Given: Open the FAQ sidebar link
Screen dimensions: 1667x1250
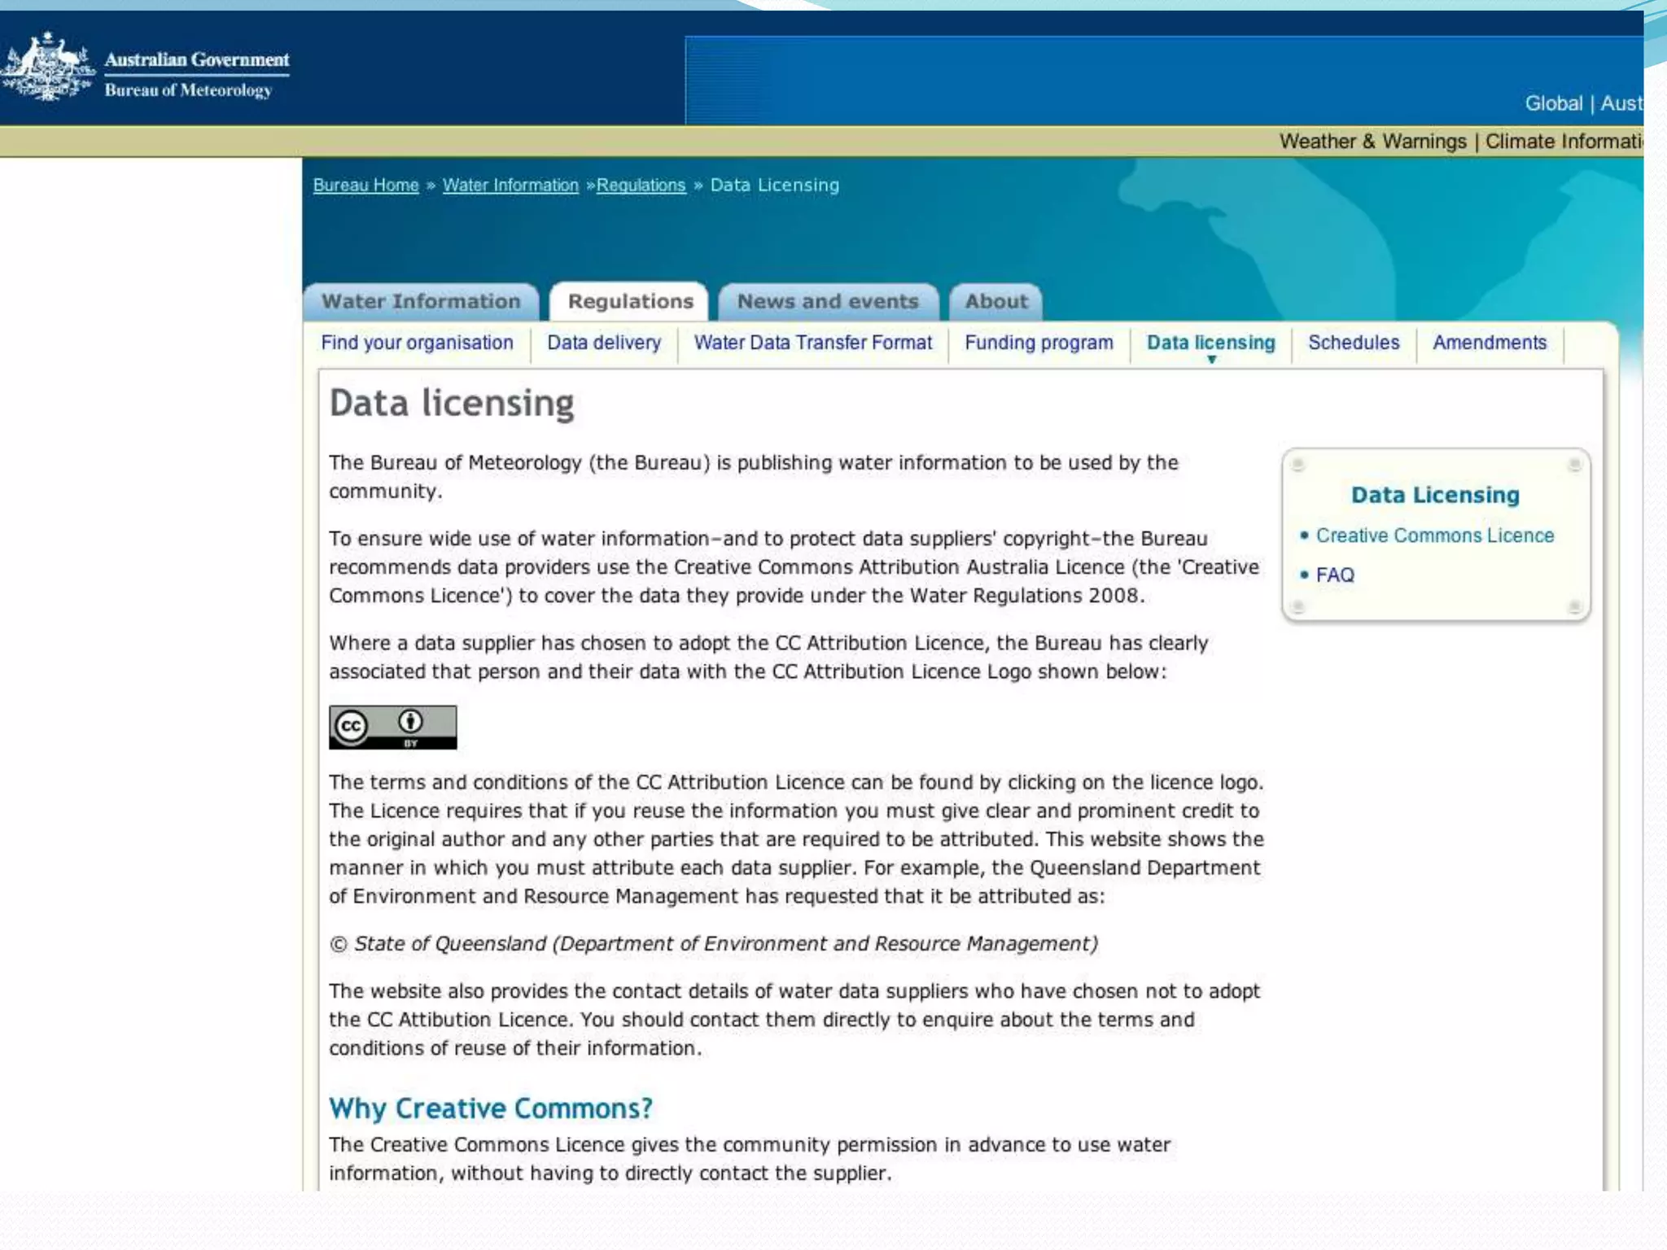Looking at the screenshot, I should point(1335,575).
